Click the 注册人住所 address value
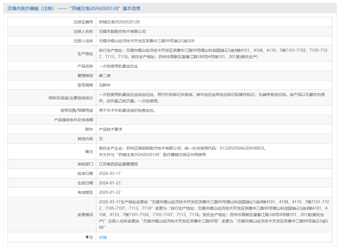 [x=147, y=41]
